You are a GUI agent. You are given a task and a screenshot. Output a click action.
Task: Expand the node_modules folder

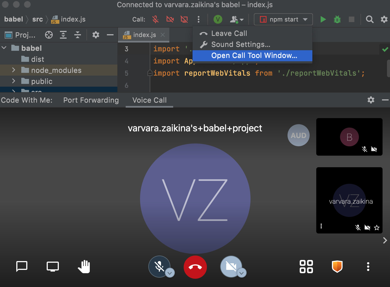tap(14, 70)
